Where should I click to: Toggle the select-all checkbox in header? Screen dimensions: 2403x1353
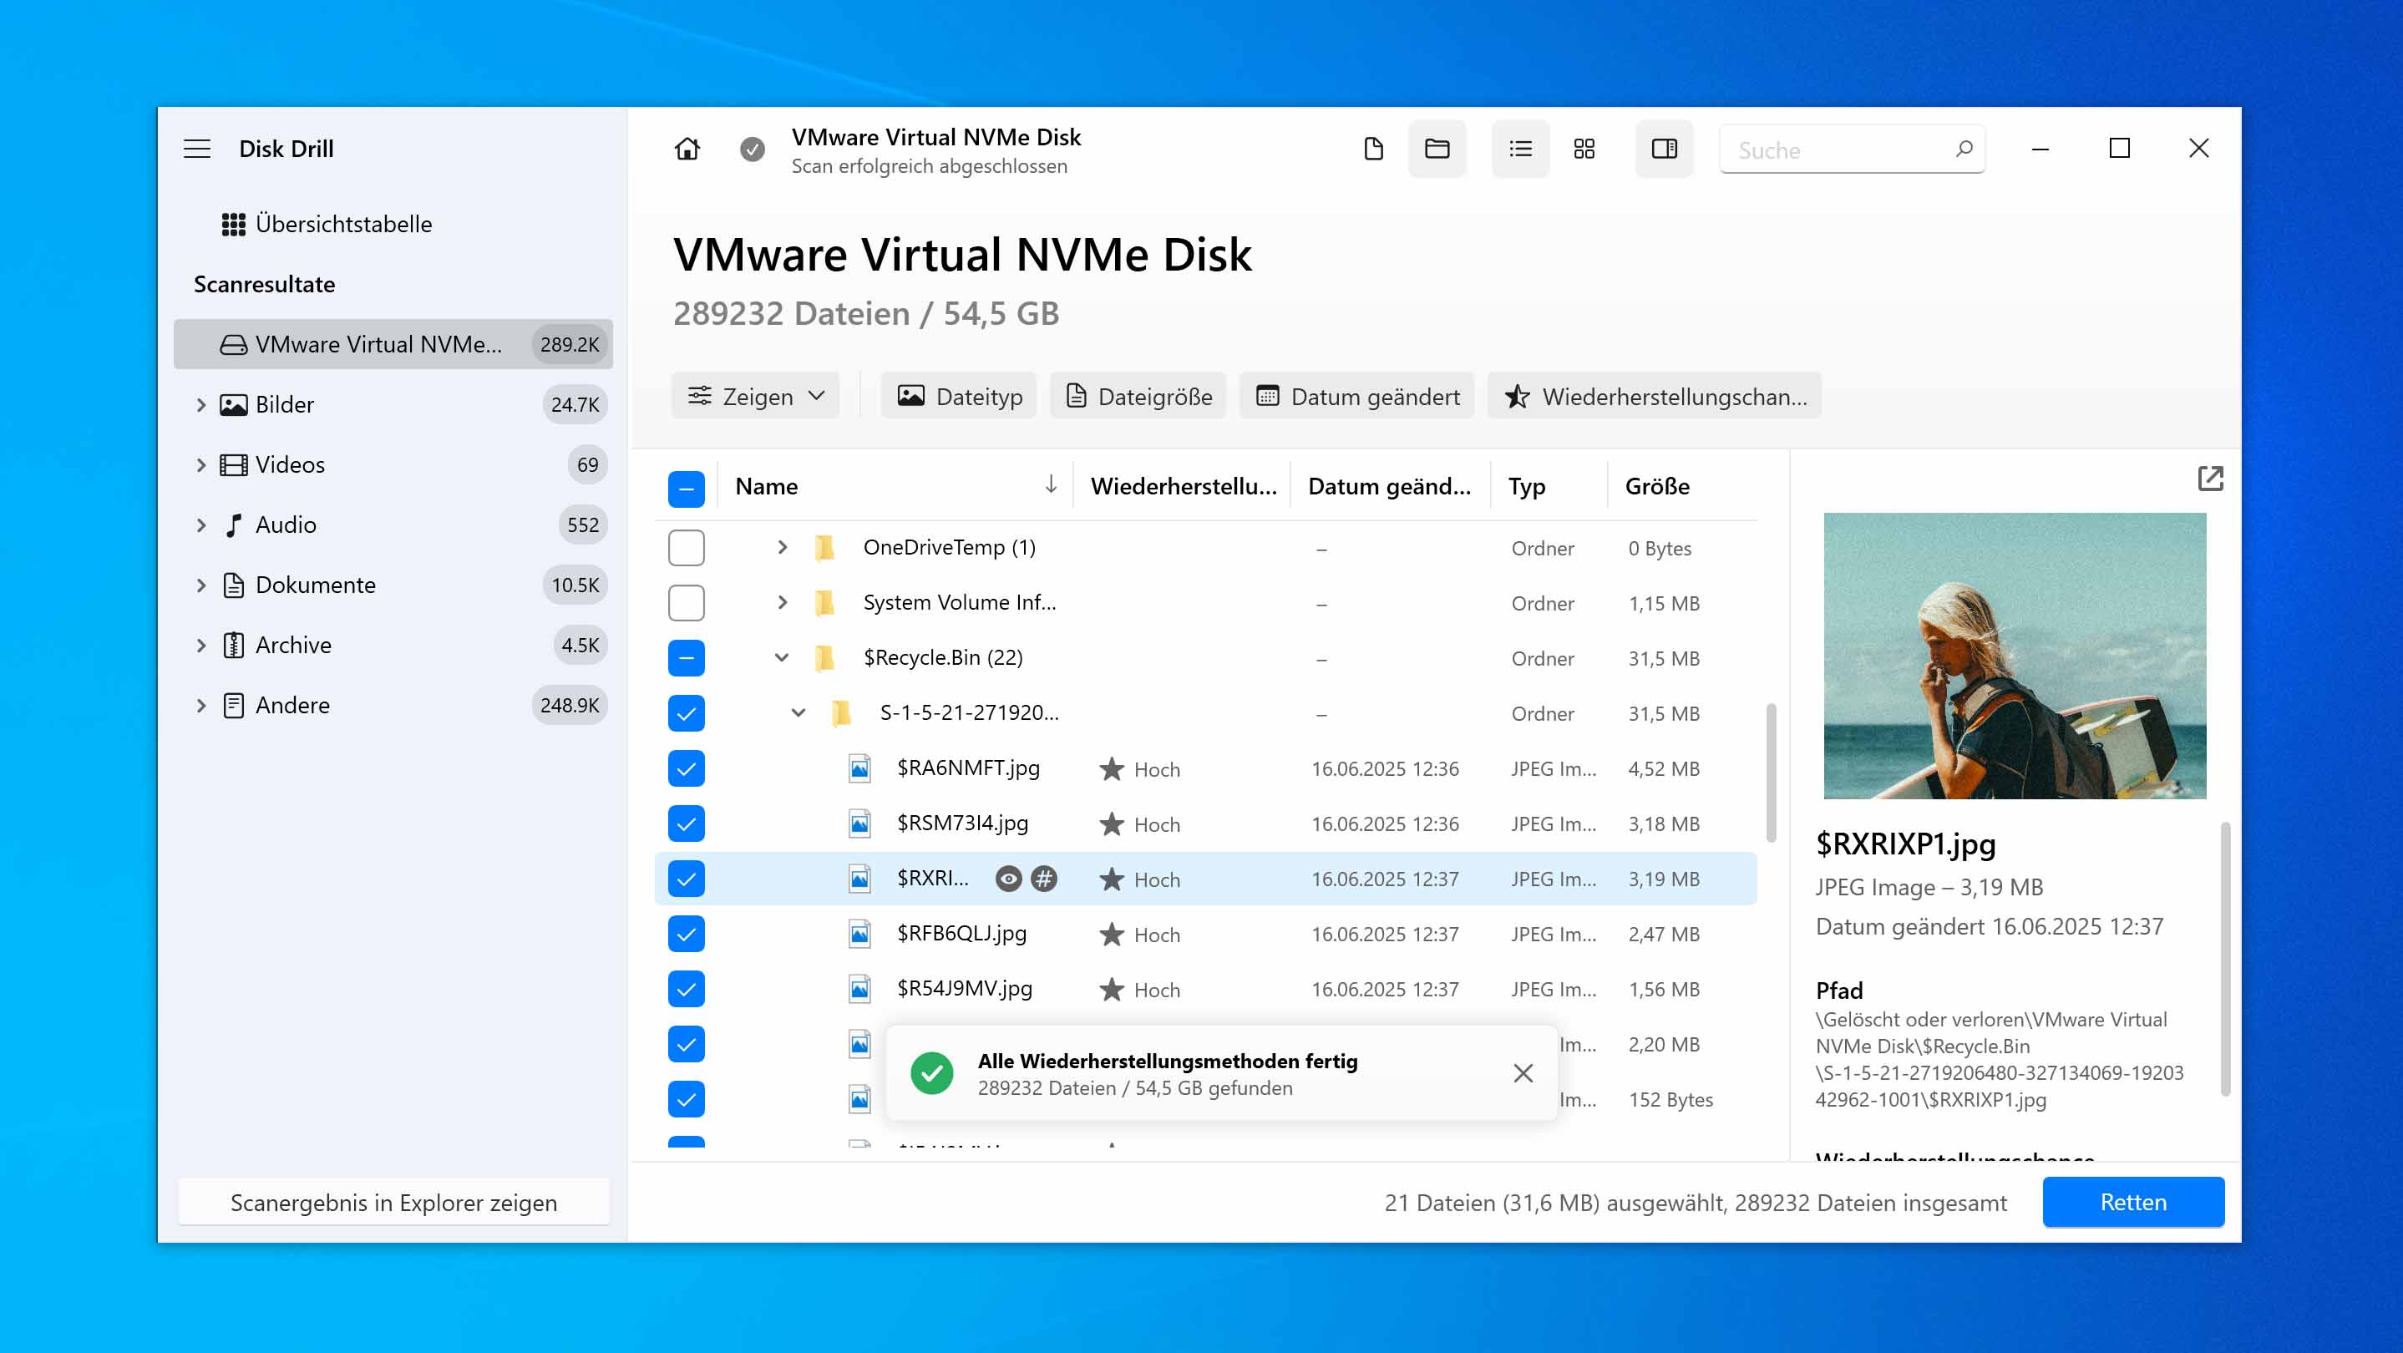686,488
